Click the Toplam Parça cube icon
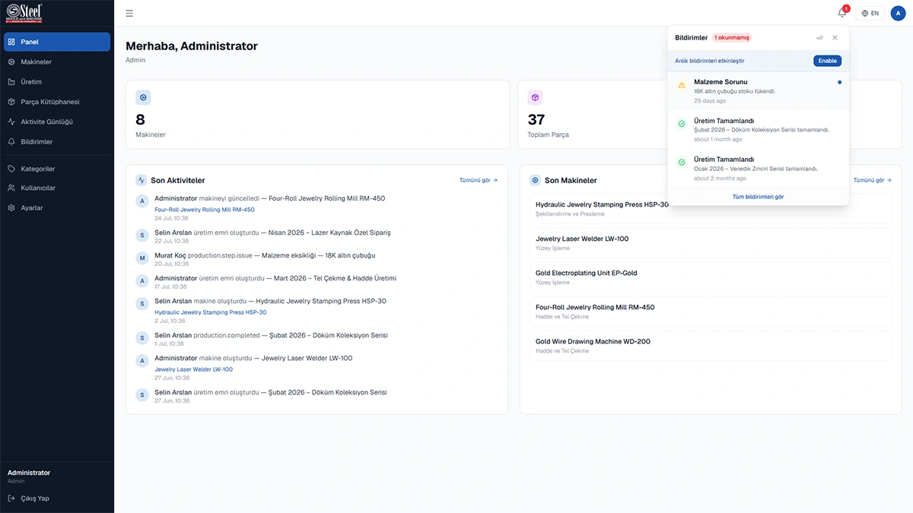Viewport: 913px width, 513px height. [x=535, y=97]
